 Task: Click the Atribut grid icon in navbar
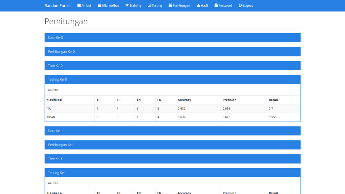tap(79, 5)
